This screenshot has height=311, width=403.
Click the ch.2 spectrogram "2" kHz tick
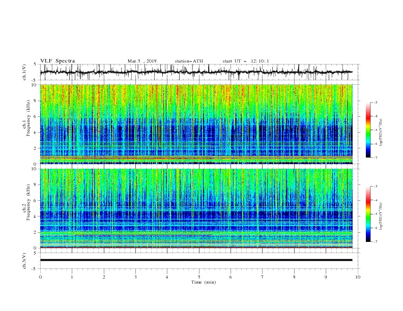(x=36, y=232)
